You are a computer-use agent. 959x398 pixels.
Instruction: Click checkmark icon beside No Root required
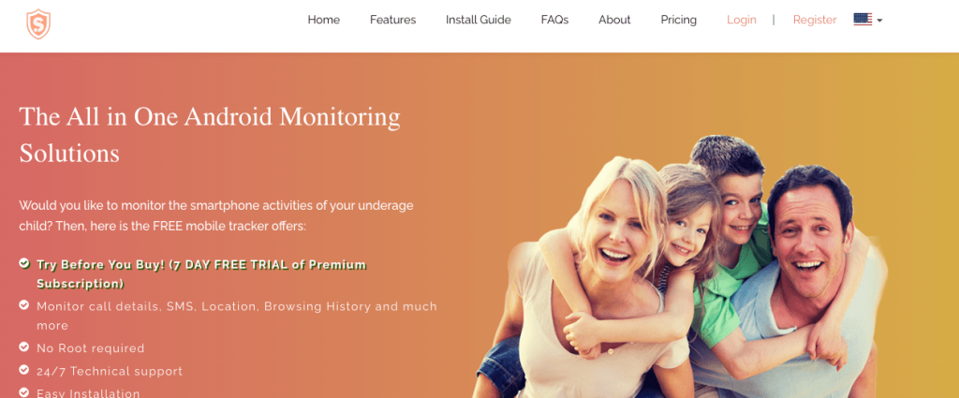[x=23, y=346]
